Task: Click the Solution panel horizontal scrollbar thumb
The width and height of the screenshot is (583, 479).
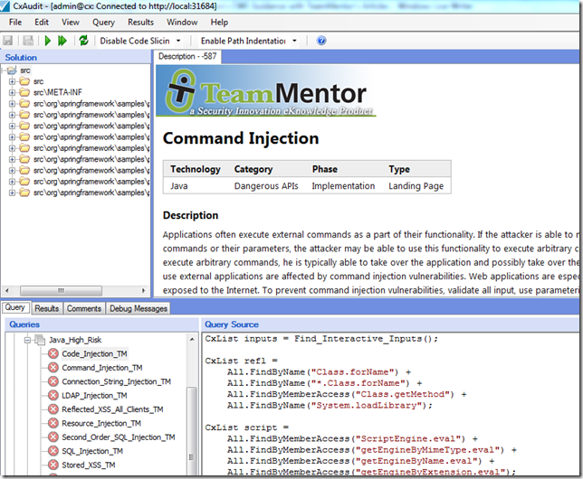Action: pyautogui.click(x=61, y=290)
